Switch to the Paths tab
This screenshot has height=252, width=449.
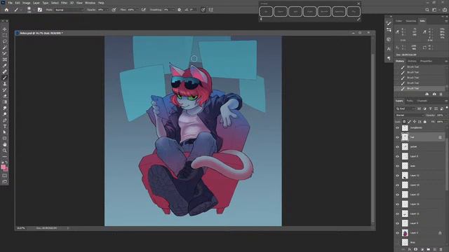(410, 101)
